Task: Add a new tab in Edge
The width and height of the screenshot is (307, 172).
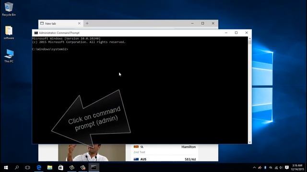Action: (x=87, y=23)
